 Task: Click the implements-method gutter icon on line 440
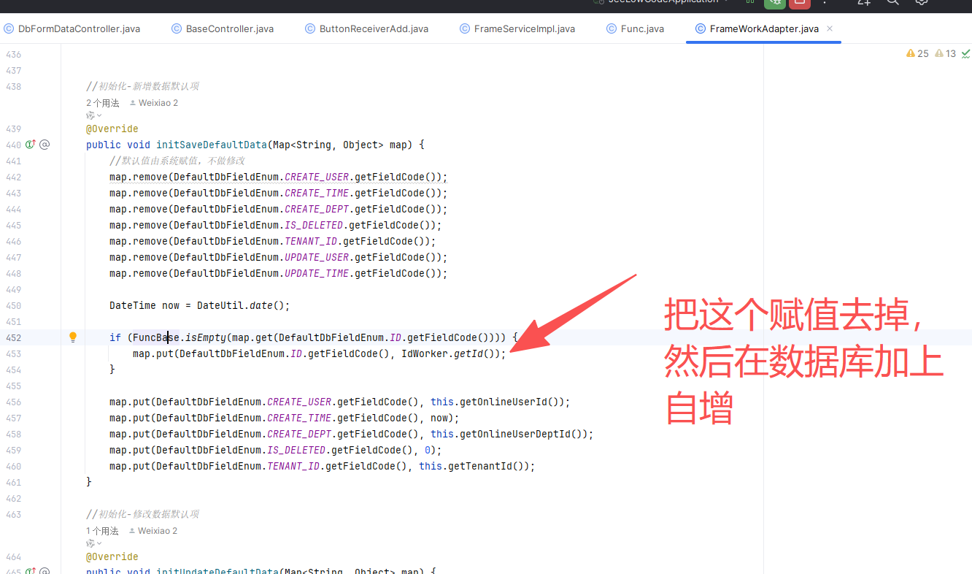click(x=31, y=145)
